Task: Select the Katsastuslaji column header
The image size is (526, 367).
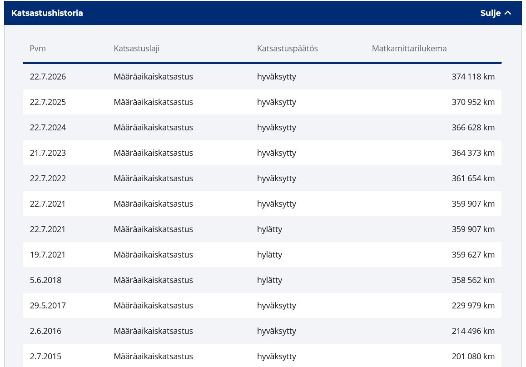Action: pos(137,48)
